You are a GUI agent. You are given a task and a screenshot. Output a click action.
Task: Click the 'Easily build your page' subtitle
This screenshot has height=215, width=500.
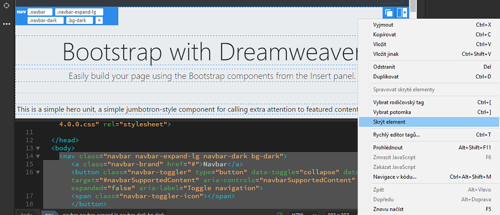coord(212,76)
